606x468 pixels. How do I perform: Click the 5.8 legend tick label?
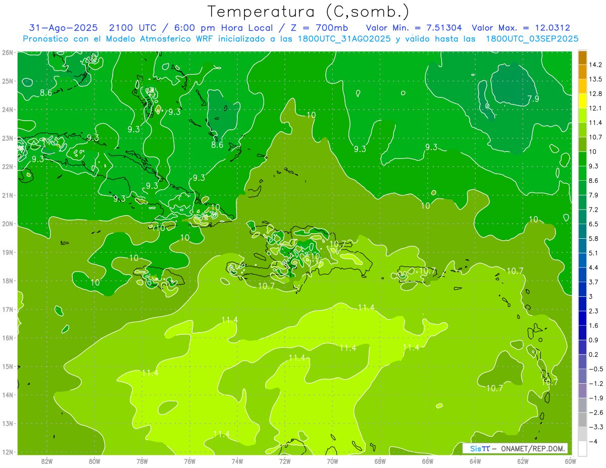(594, 238)
